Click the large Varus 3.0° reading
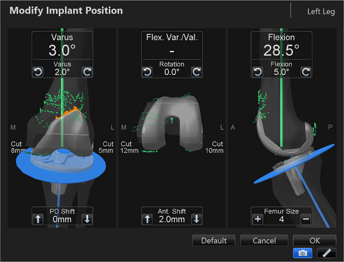The height and width of the screenshot is (262, 344). 62,51
